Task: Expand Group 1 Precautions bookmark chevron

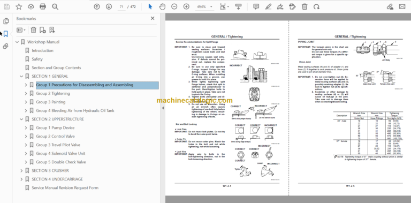Action: pyautogui.click(x=26, y=85)
